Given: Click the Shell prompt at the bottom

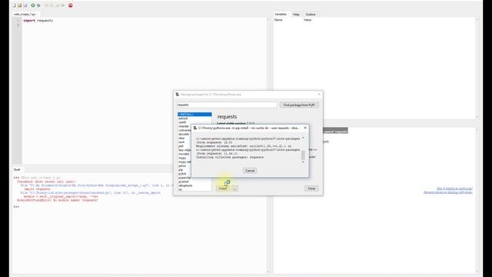Looking at the screenshot, I should pyautogui.click(x=16, y=207).
